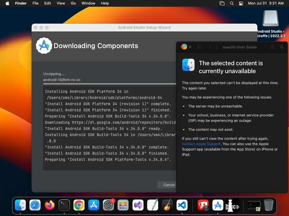Open the Help menu

coord(105,3)
